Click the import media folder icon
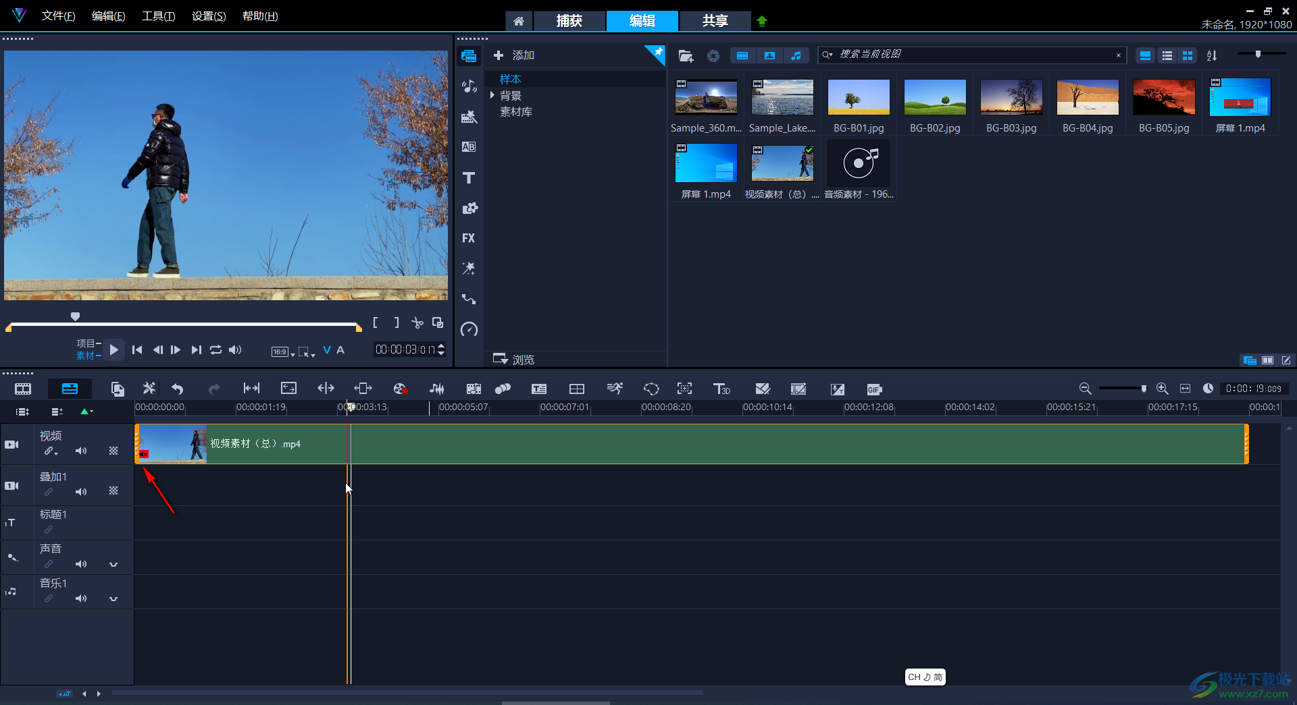This screenshot has width=1297, height=705. (686, 56)
